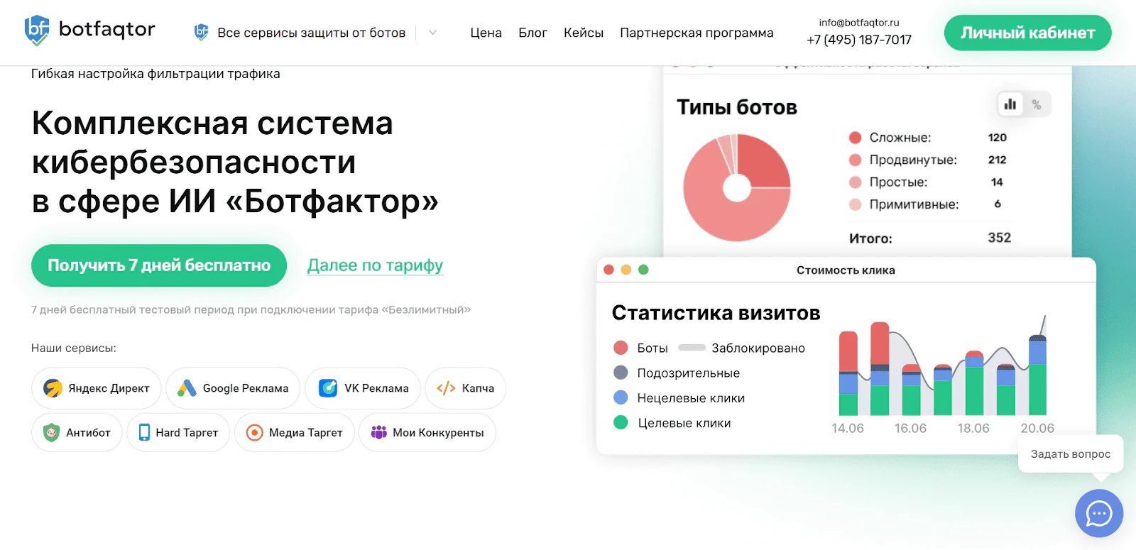Click the Медиа Таргет circle icon
The image size is (1136, 550).
[254, 432]
